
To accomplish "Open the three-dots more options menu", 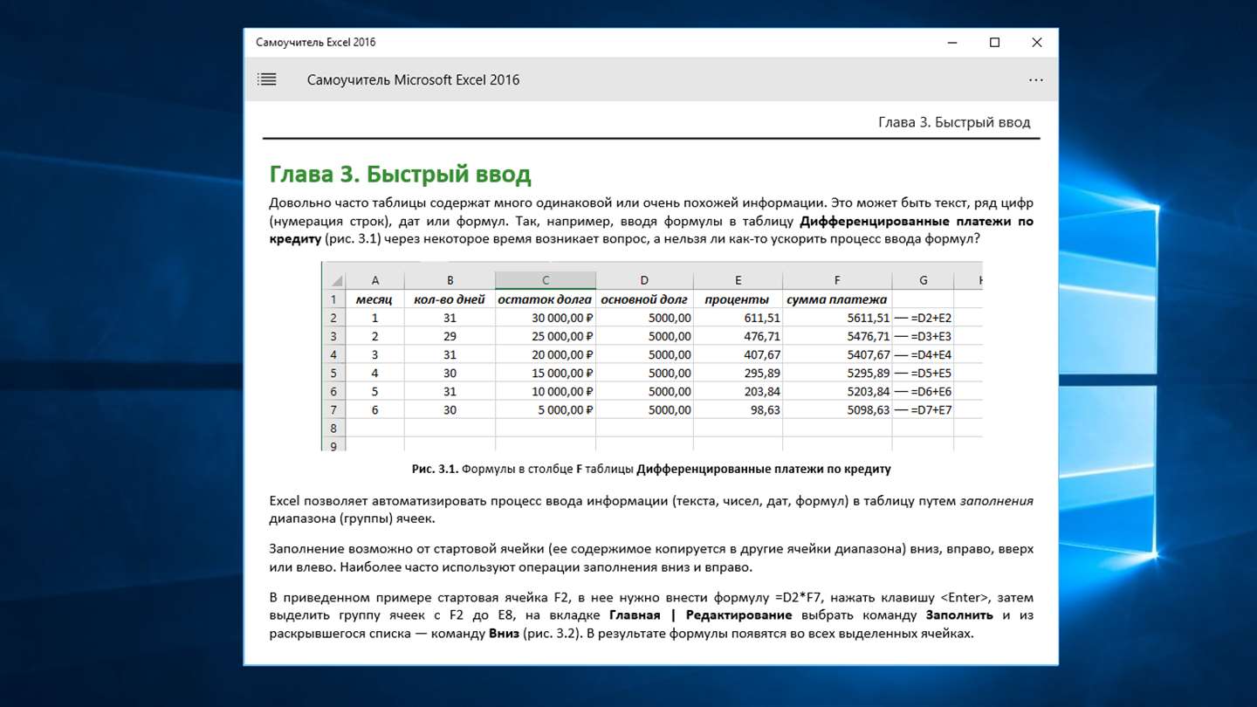I will click(x=1036, y=79).
